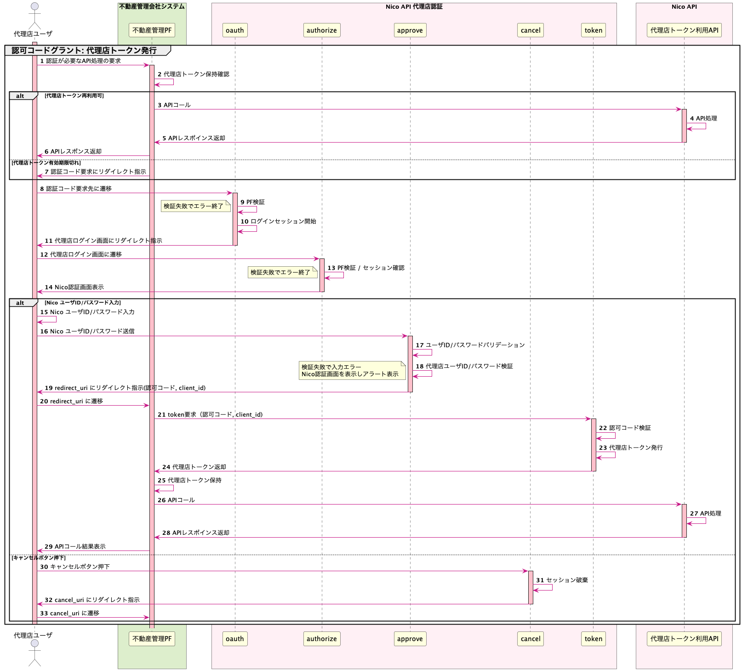
Task: Click the [代理店トークン再利用可] condition text
Action: [x=74, y=96]
